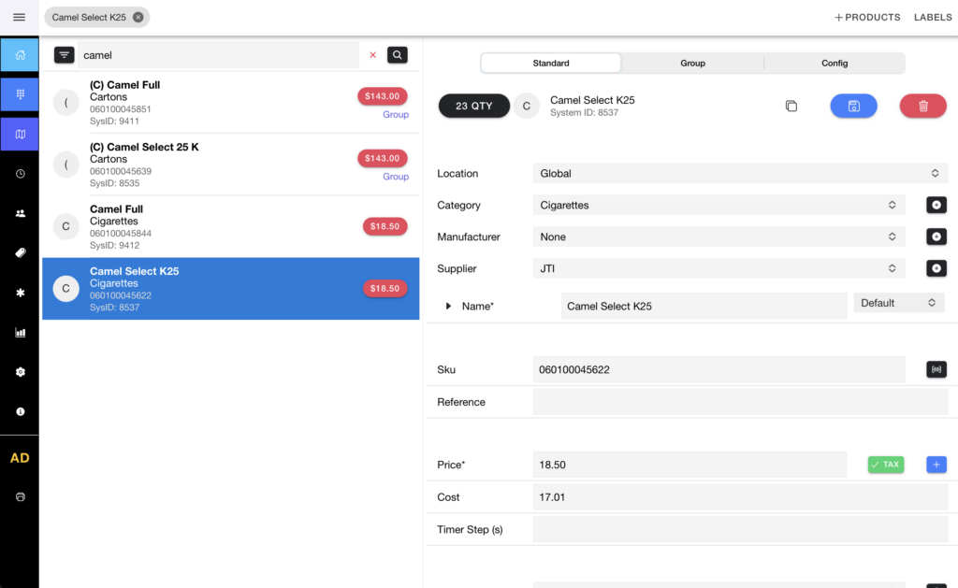Image resolution: width=958 pixels, height=588 pixels.
Task: Switch to the Config tab
Action: 835,63
